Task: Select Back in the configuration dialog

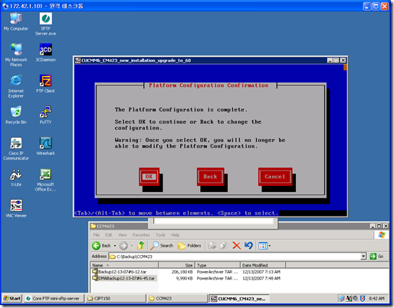Action: [x=210, y=177]
